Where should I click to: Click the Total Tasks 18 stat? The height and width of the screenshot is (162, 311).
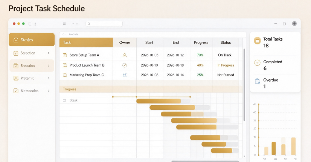pyautogui.click(x=273, y=42)
